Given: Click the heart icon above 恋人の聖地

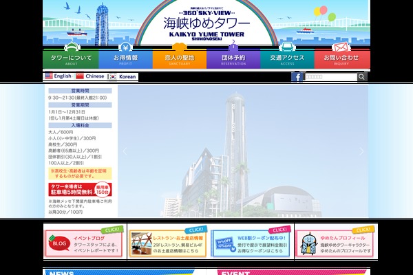Looking at the screenshot, I should click(180, 47).
